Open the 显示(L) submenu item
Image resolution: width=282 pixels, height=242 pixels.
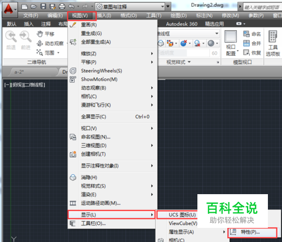(112, 215)
